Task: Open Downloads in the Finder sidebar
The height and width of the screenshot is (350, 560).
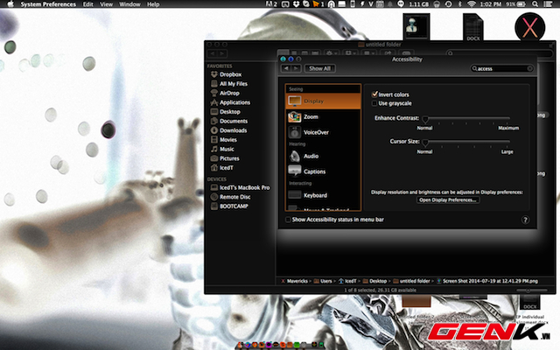Action: 228,130
